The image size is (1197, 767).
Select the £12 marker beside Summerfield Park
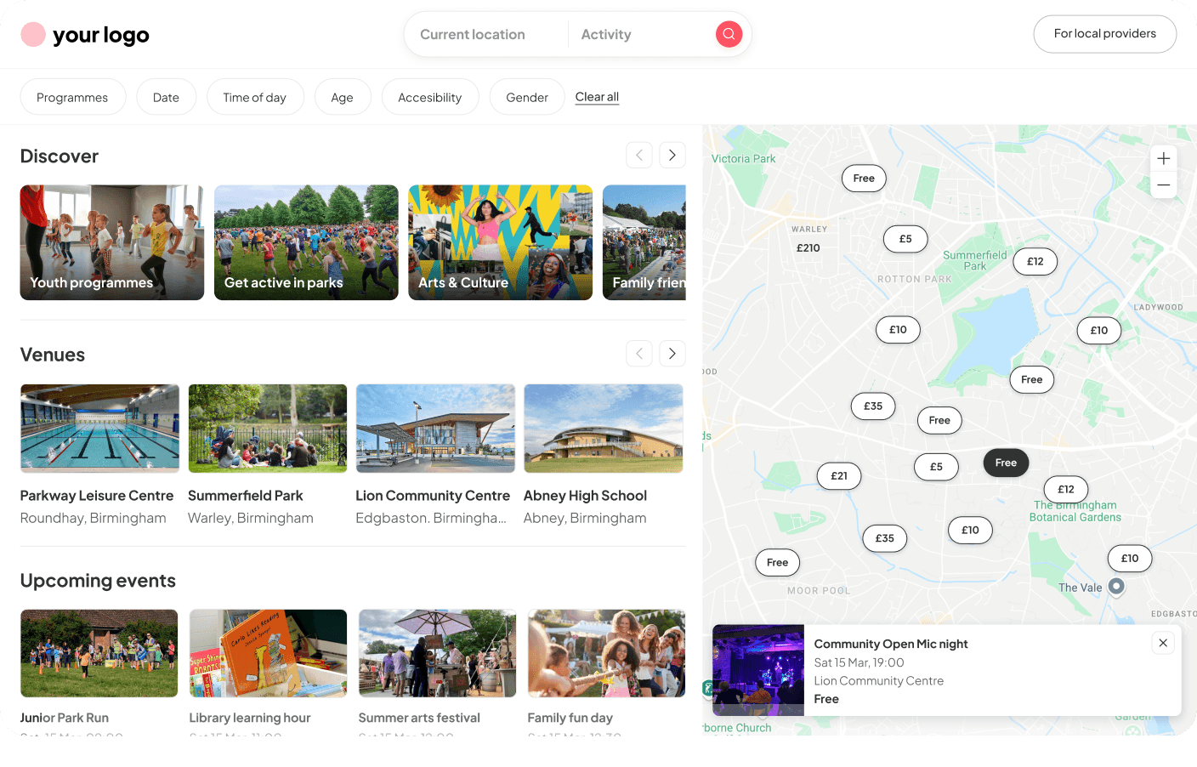(1035, 262)
